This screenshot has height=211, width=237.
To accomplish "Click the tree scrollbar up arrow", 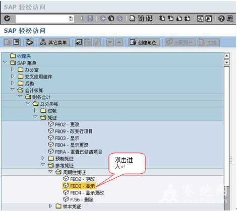I will 226,56.
